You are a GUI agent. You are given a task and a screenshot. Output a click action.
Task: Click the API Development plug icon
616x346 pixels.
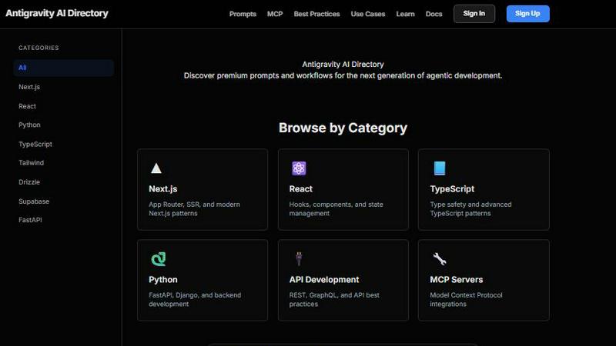[299, 259]
